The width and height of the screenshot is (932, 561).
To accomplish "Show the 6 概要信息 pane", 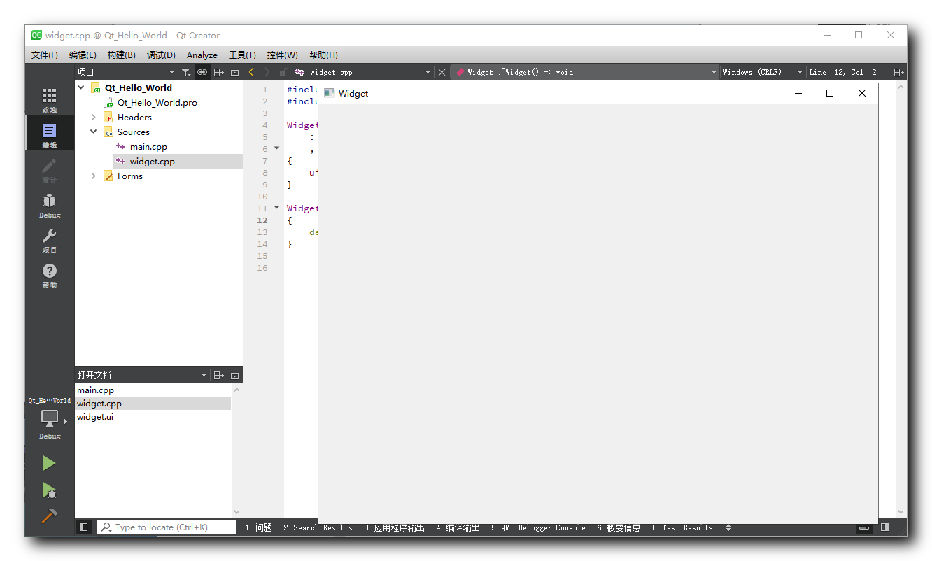I will [619, 527].
